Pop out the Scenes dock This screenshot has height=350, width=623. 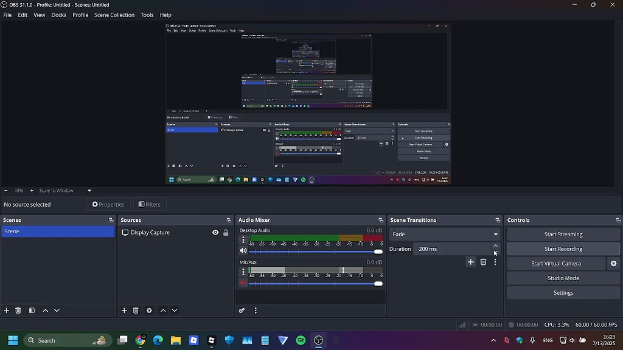point(111,220)
